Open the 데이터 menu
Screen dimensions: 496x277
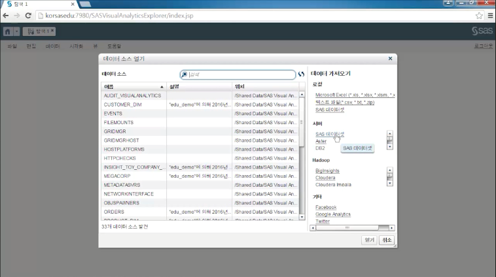(x=52, y=46)
